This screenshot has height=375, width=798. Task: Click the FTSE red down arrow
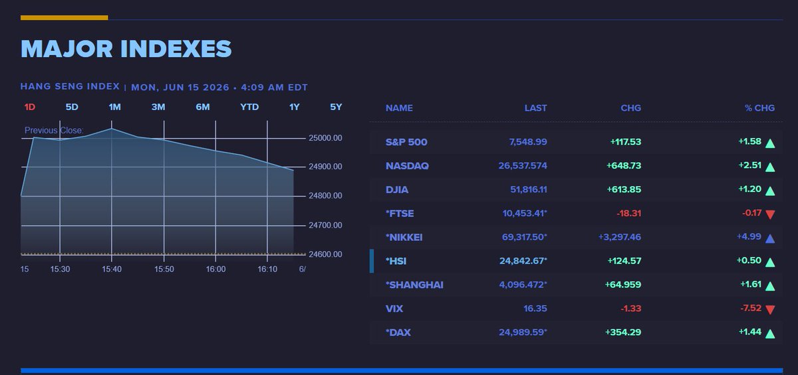click(770, 214)
